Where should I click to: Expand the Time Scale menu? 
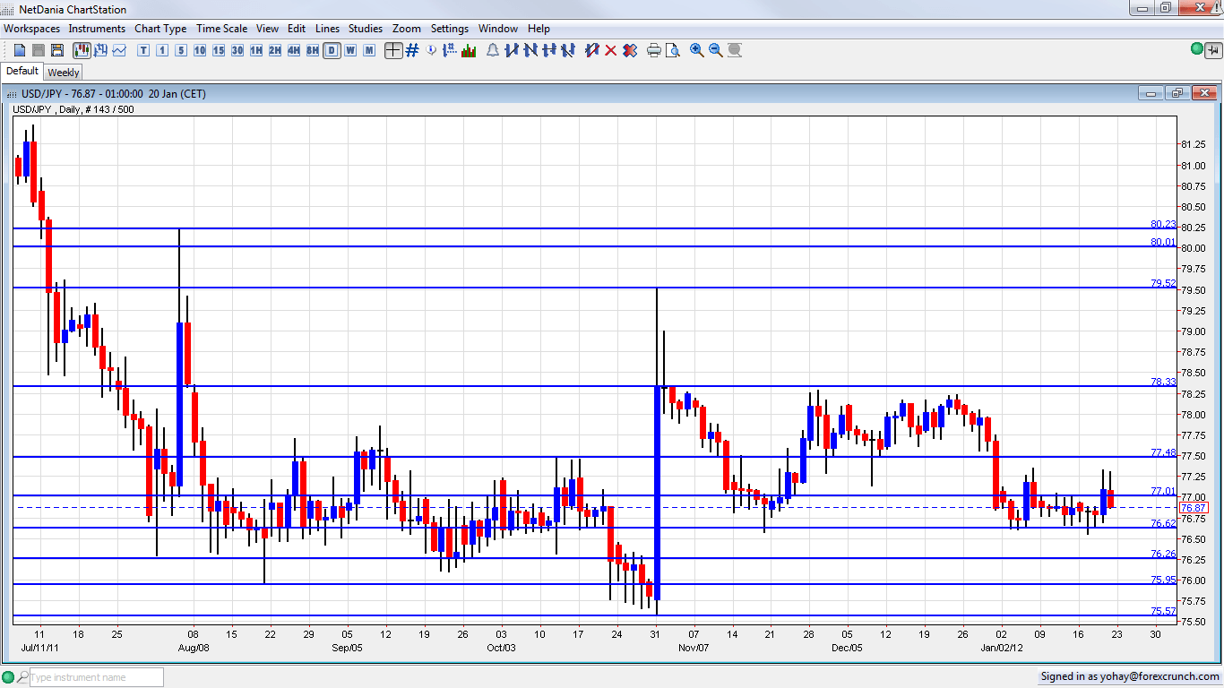(221, 29)
